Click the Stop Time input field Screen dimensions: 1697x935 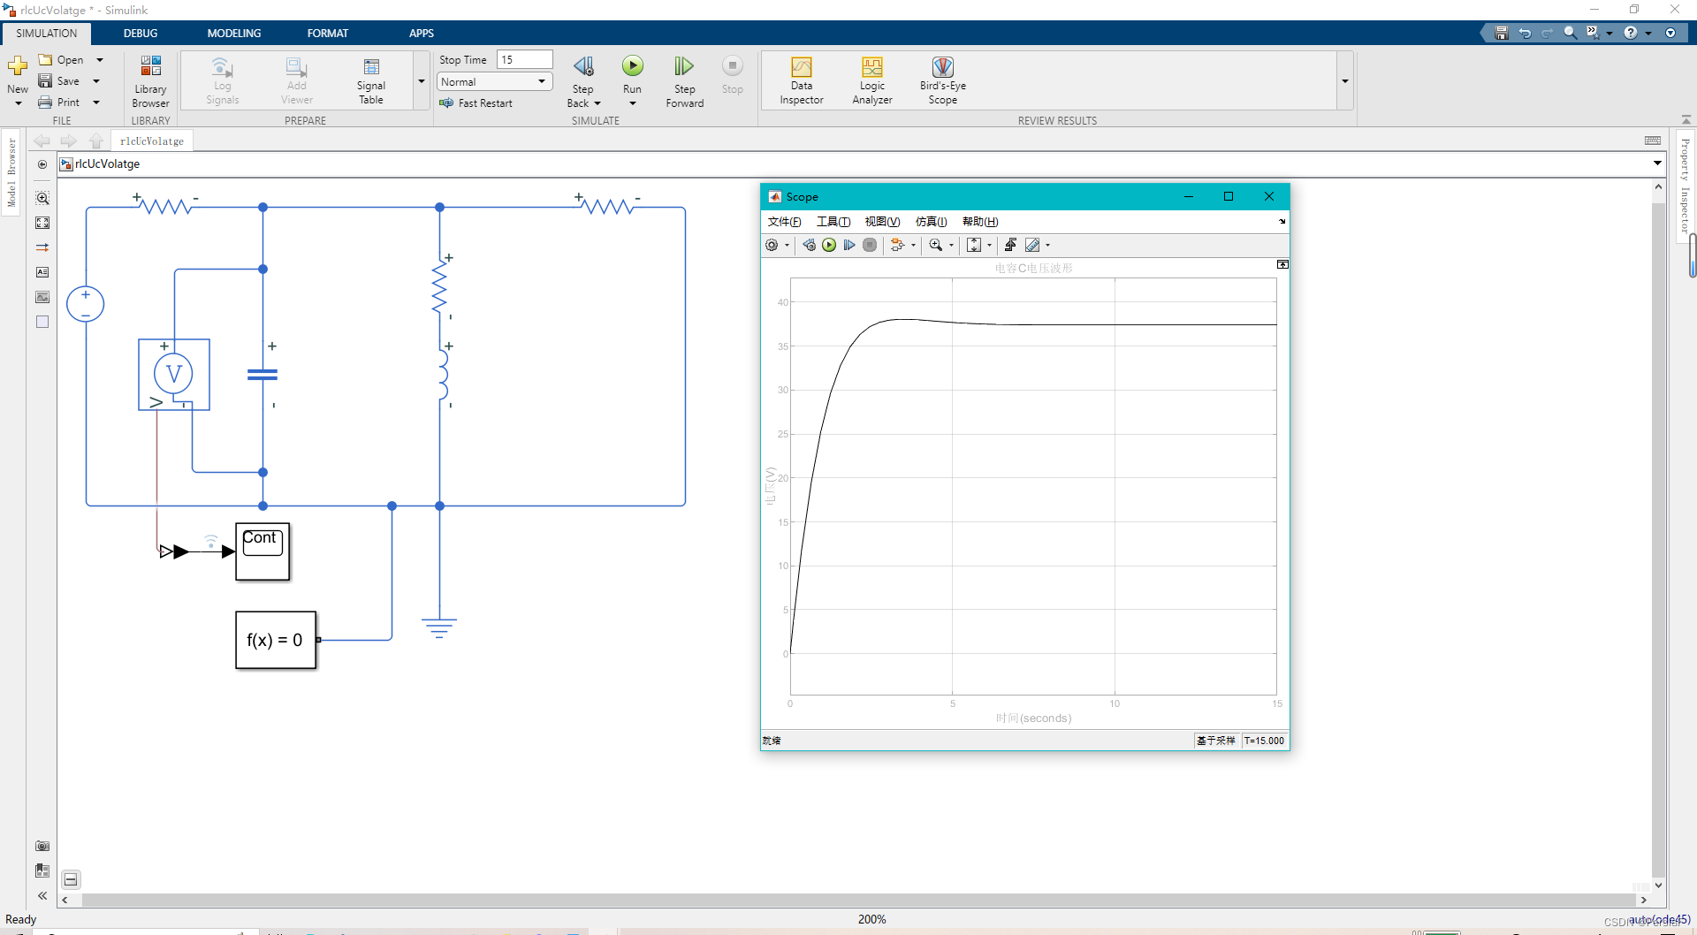click(525, 59)
